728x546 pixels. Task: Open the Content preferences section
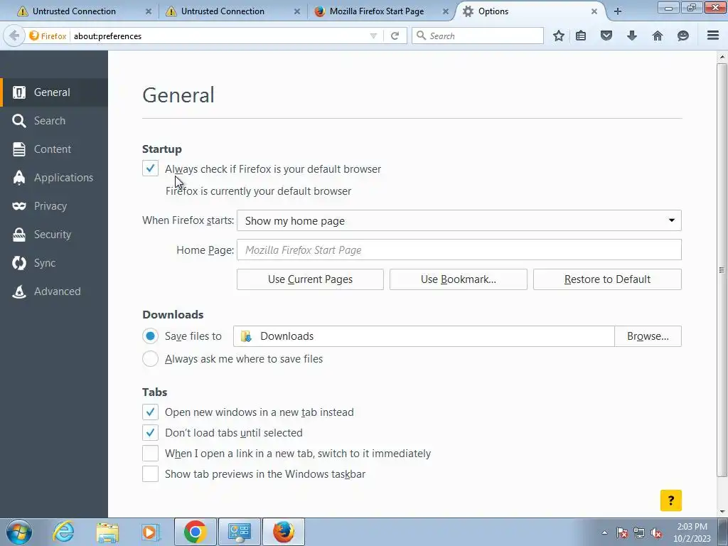point(54,149)
